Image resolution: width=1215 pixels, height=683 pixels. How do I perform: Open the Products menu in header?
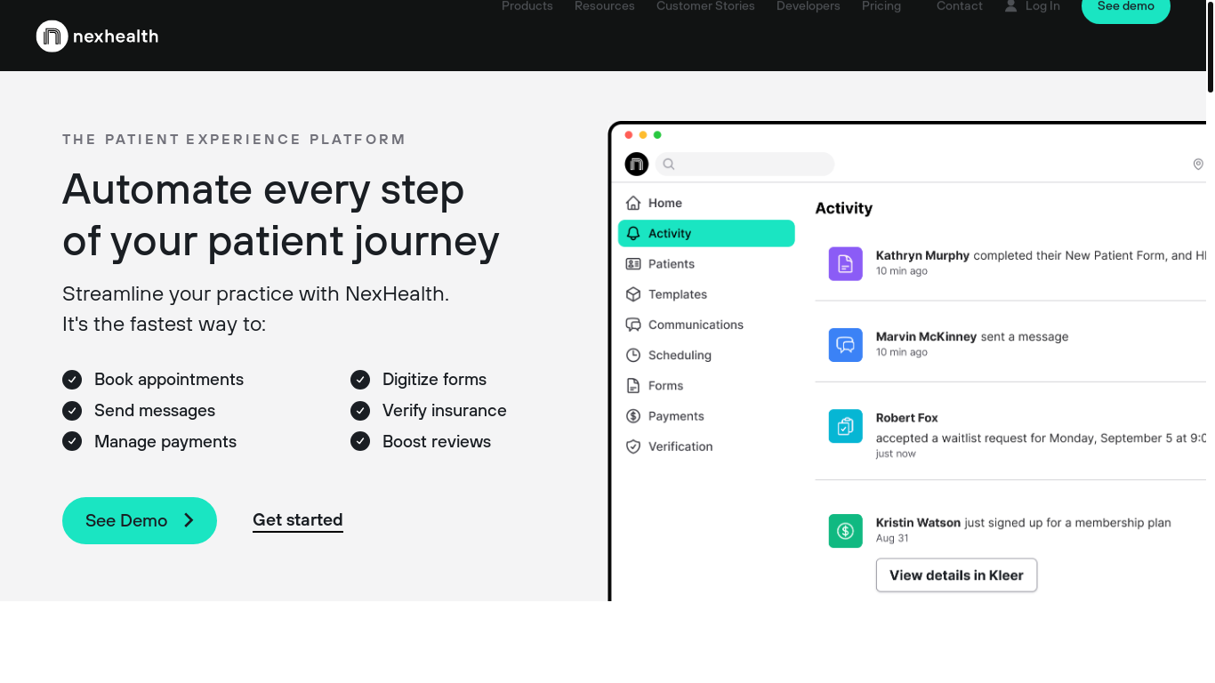click(527, 6)
